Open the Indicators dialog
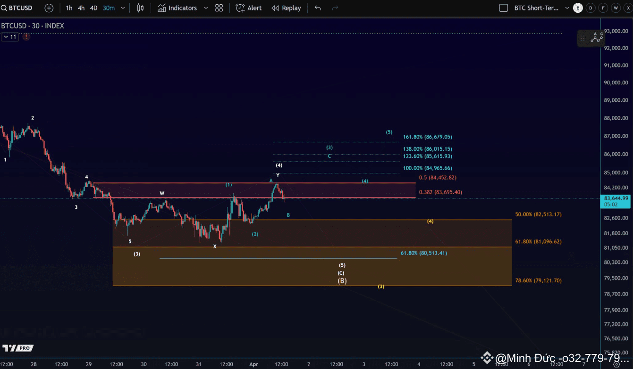The height and width of the screenshot is (369, 633). [x=177, y=8]
